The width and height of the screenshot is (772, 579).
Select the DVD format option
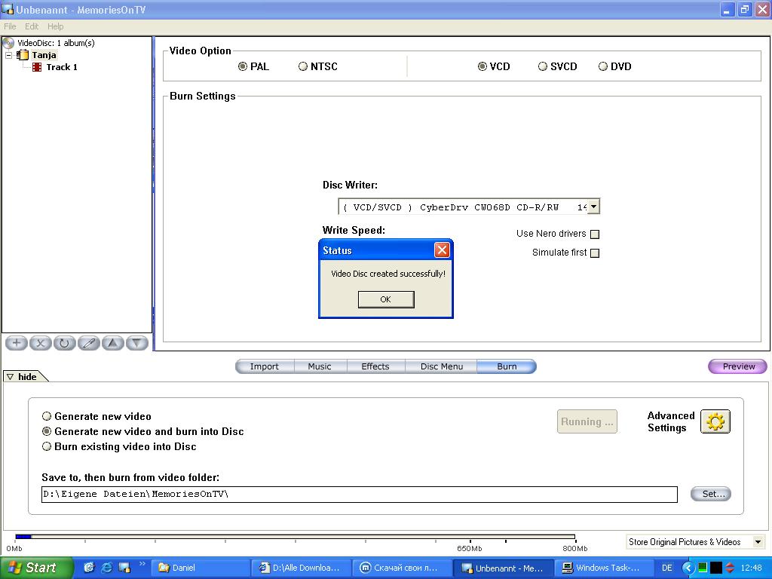point(603,66)
